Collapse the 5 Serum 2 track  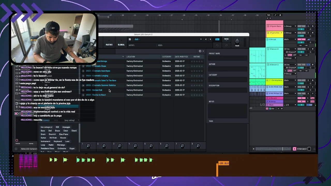tap(268, 49)
